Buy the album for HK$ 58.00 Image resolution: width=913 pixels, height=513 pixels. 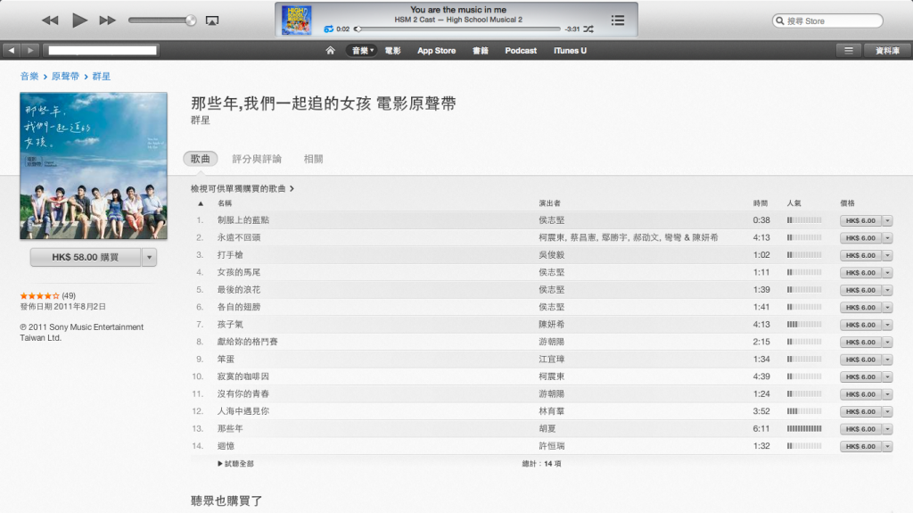[85, 257]
